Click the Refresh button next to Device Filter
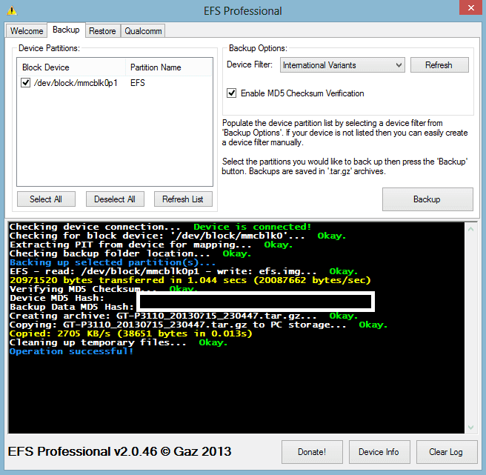 (439, 65)
